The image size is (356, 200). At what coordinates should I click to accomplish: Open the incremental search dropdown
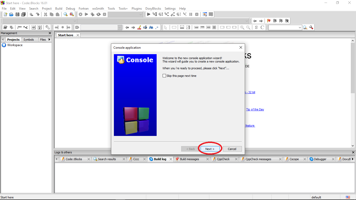[x=300, y=27]
